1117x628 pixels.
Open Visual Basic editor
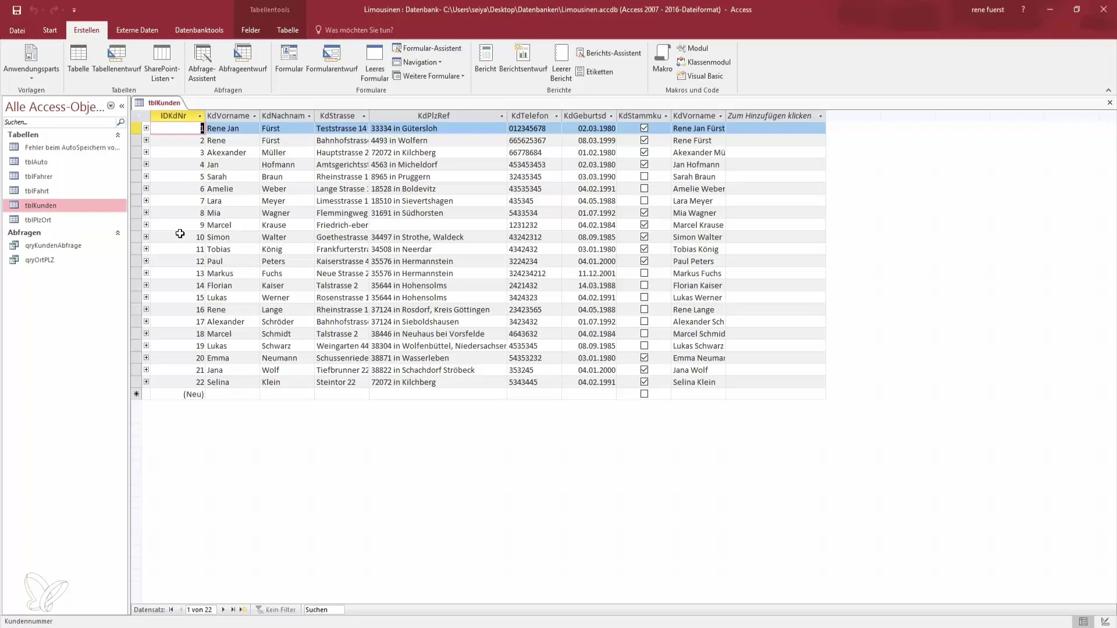click(x=700, y=76)
